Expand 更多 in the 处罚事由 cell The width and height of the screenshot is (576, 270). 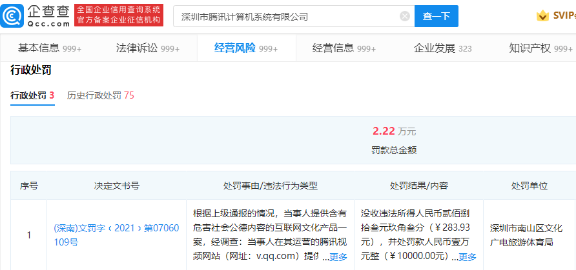point(338,257)
